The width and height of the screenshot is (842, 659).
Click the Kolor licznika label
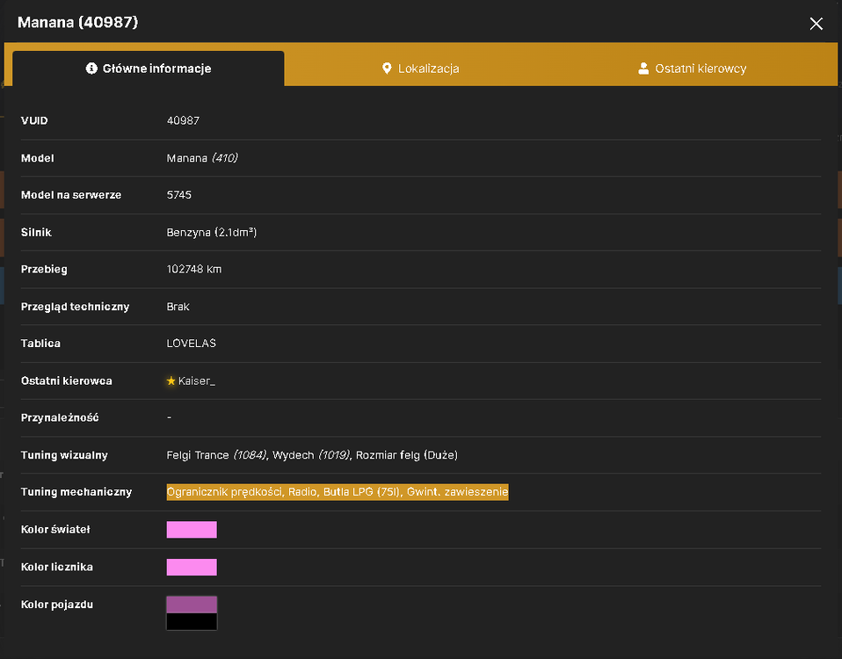click(x=57, y=567)
